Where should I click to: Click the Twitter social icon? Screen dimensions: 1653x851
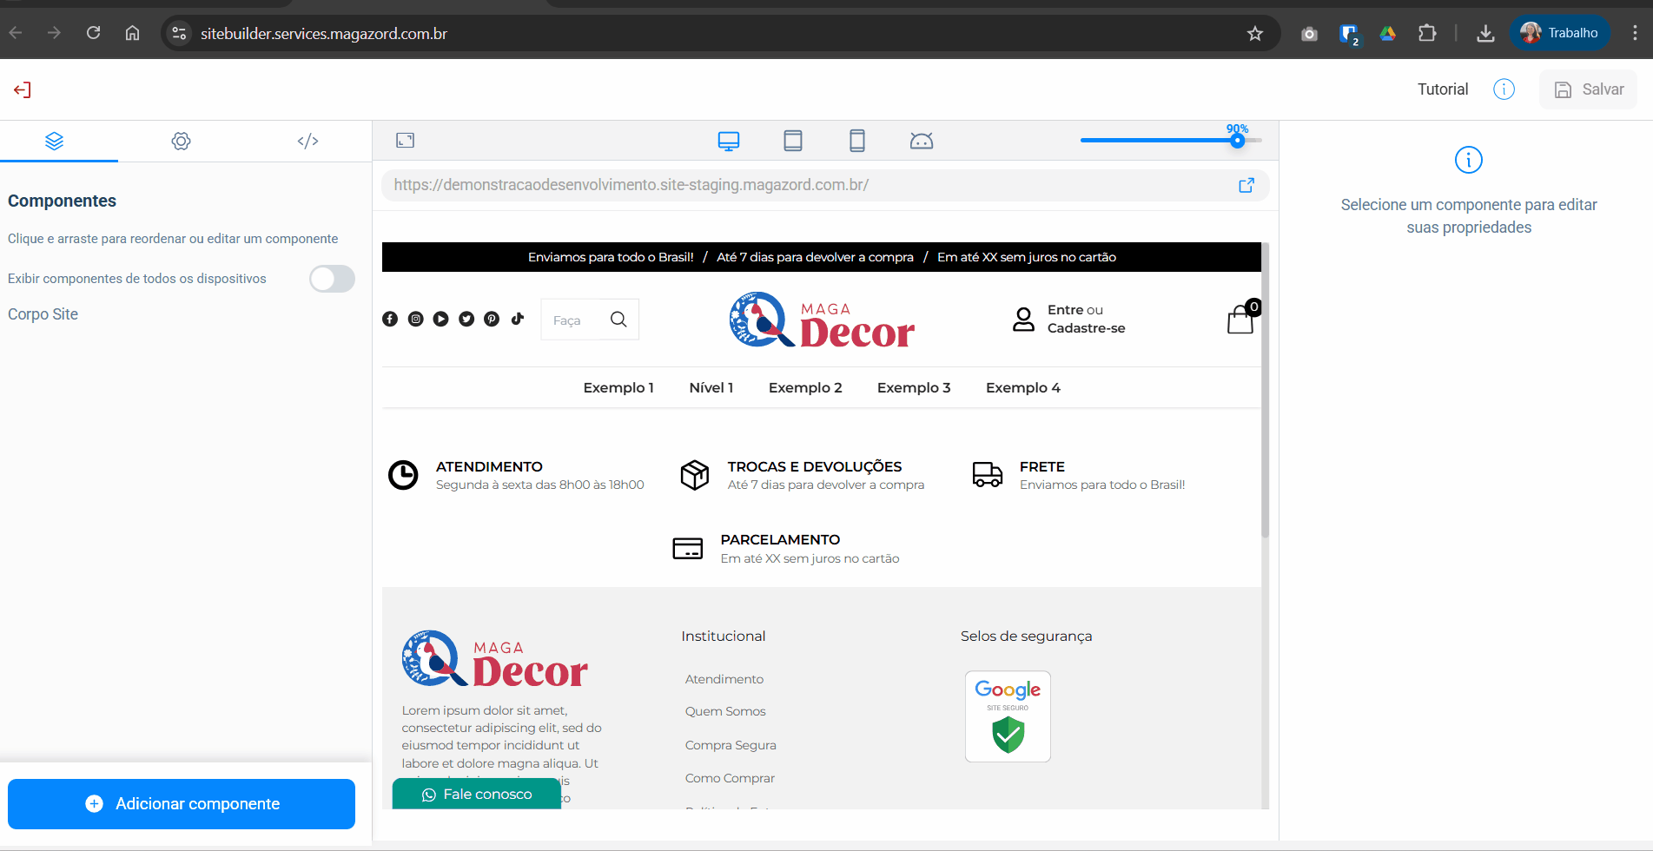[466, 319]
